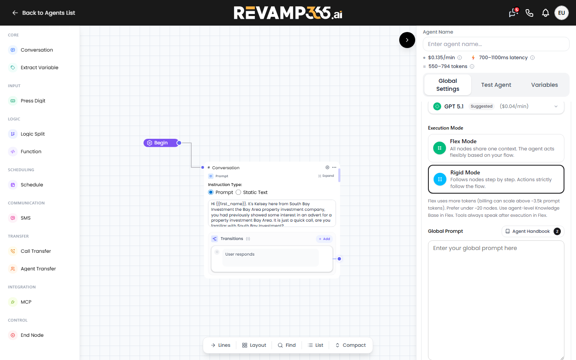The height and width of the screenshot is (360, 576).
Task: Open the Agent Handbook button
Action: 533,231
